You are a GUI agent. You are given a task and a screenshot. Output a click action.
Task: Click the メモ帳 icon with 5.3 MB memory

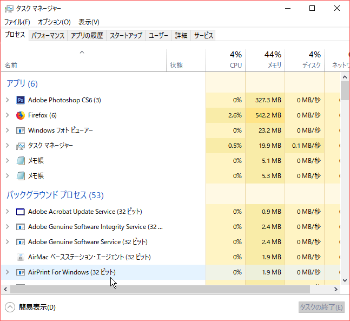(x=21, y=176)
